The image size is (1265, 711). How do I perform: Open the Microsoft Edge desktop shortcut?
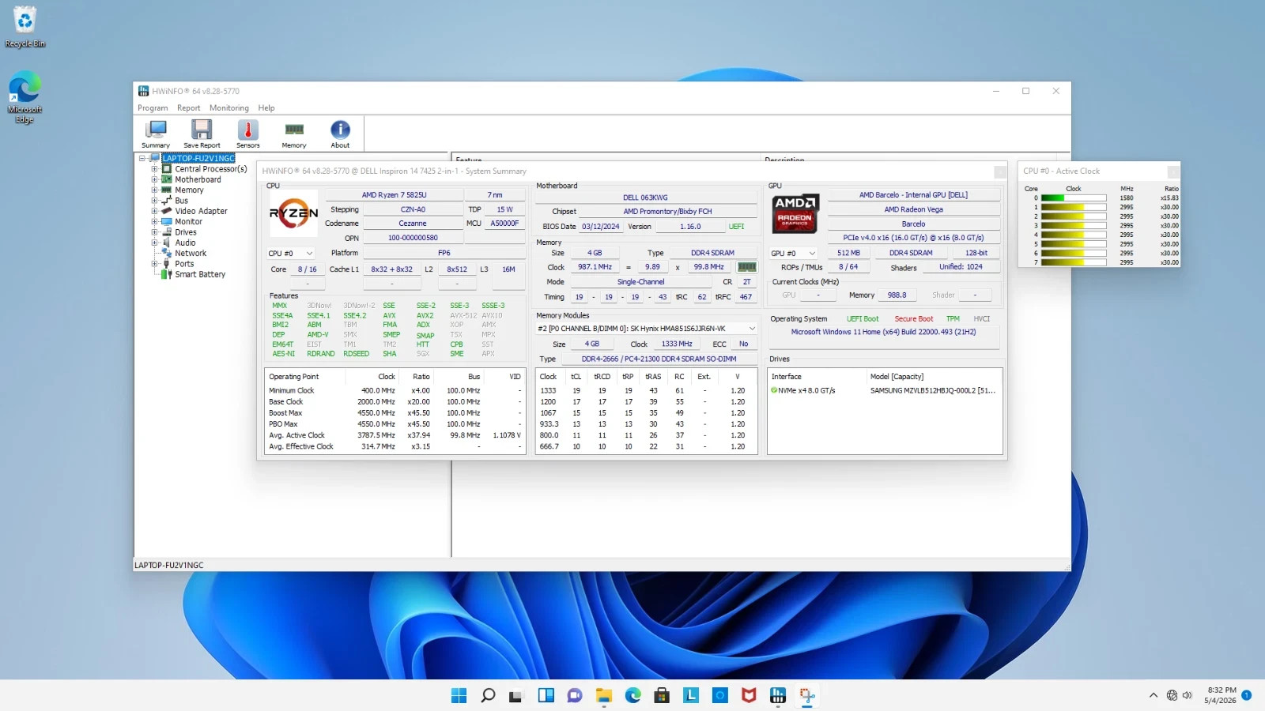point(25,97)
